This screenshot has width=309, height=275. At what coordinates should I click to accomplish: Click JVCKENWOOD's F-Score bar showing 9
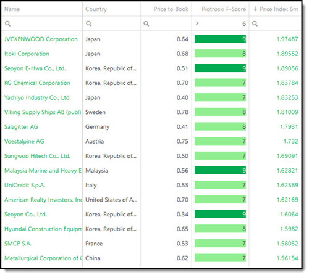(x=220, y=39)
